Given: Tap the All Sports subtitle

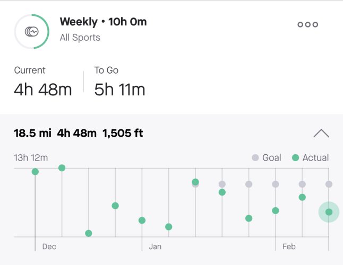Looking at the screenshot, I should coord(80,38).
